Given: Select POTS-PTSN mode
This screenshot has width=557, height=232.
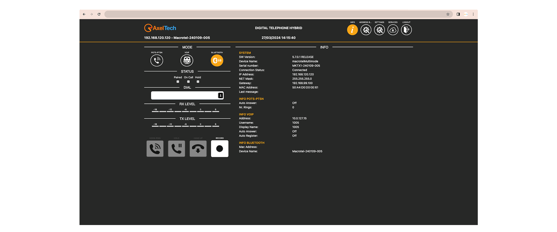Looking at the screenshot, I should click(157, 60).
